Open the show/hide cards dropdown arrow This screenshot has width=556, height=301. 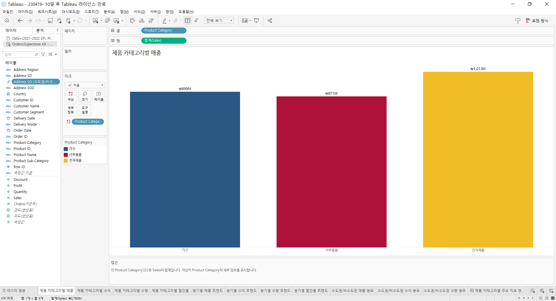tap(250, 21)
